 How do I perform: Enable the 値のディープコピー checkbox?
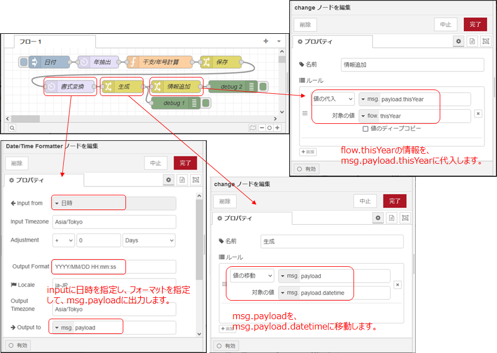click(366, 129)
